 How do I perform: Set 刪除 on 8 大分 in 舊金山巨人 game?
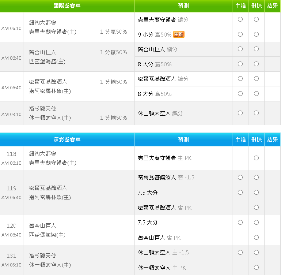(x=256, y=64)
